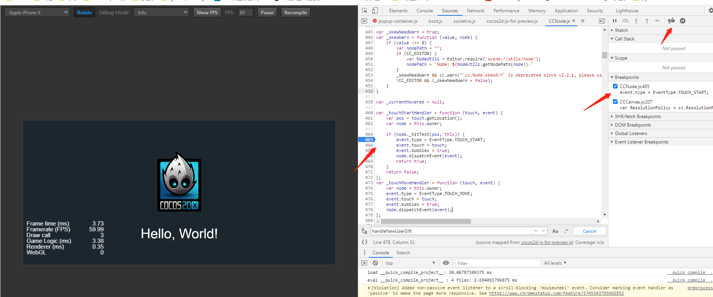The height and width of the screenshot is (297, 713).
Task: Open the device selector Apple iPhone X
Action: (x=37, y=12)
